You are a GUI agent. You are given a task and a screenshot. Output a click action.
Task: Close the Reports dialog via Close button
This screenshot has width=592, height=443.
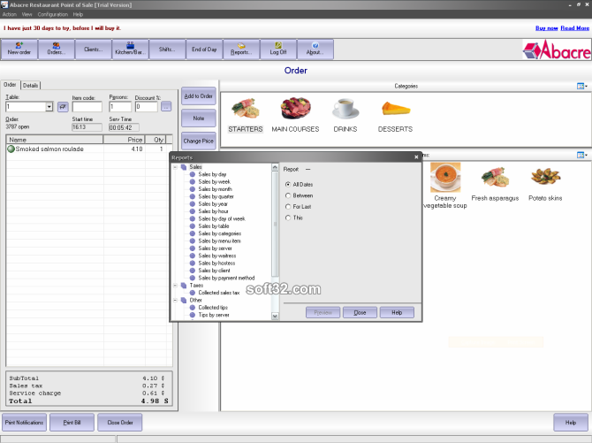360,313
